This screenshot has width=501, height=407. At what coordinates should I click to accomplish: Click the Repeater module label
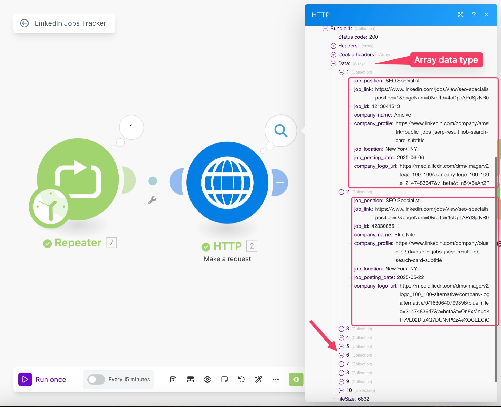pyautogui.click(x=78, y=243)
